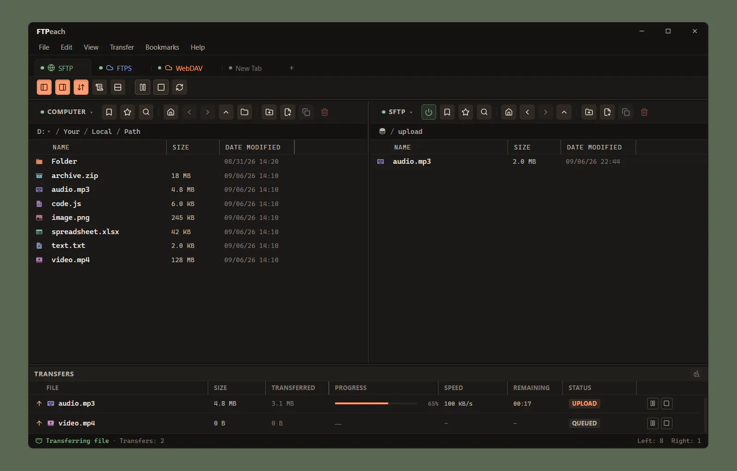This screenshot has width=737, height=471.
Task: Open the Help menu
Action: tap(198, 47)
